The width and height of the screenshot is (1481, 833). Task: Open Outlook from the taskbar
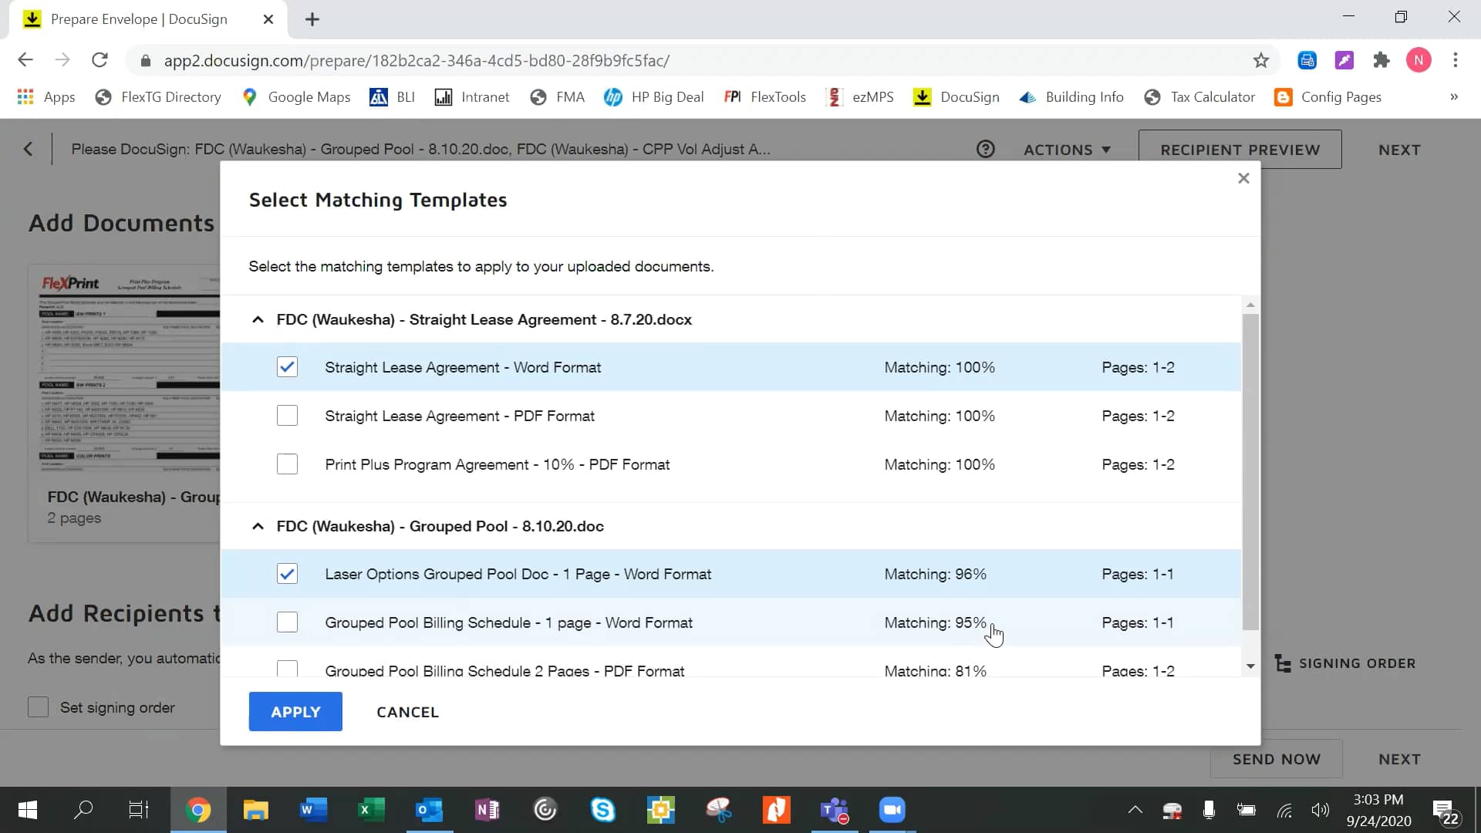429,810
